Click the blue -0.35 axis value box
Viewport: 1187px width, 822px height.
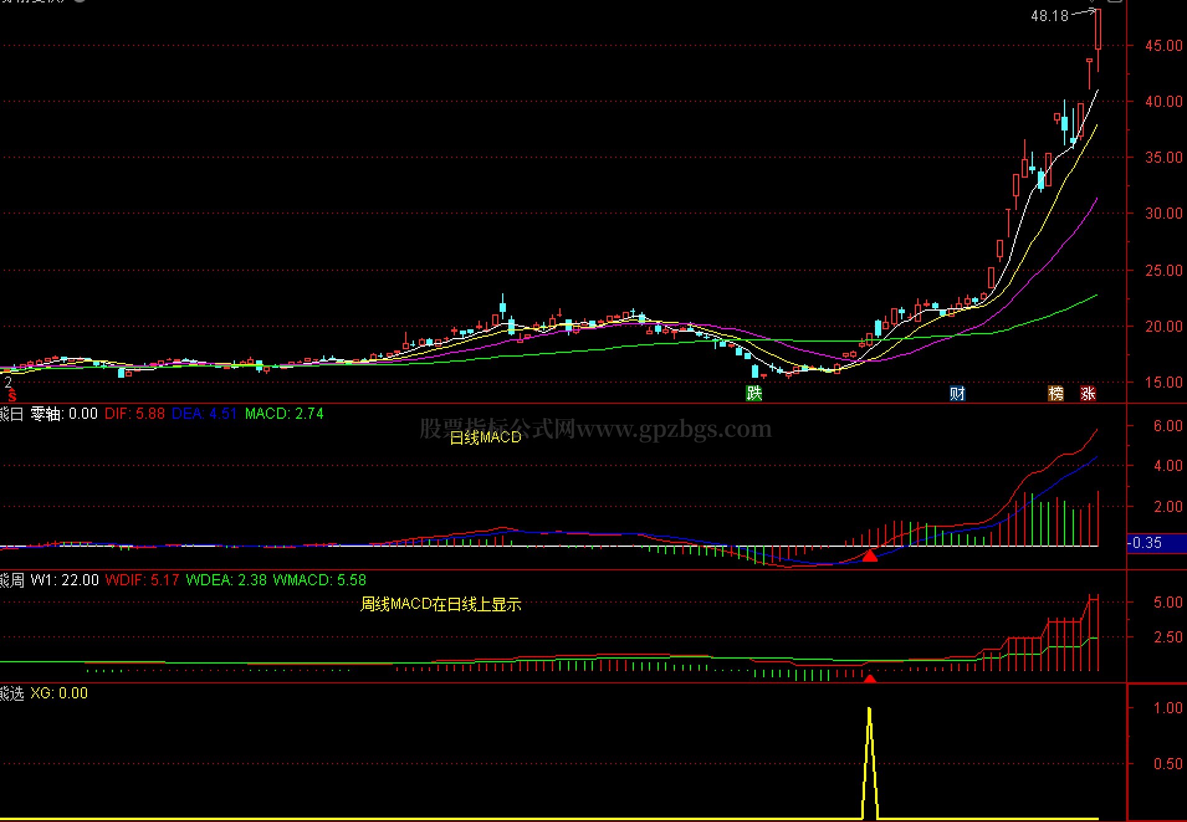(x=1157, y=543)
